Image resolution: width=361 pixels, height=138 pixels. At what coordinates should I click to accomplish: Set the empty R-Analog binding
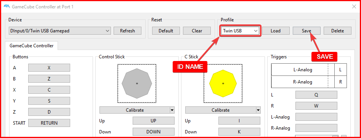pyautogui.click(x=316, y=128)
